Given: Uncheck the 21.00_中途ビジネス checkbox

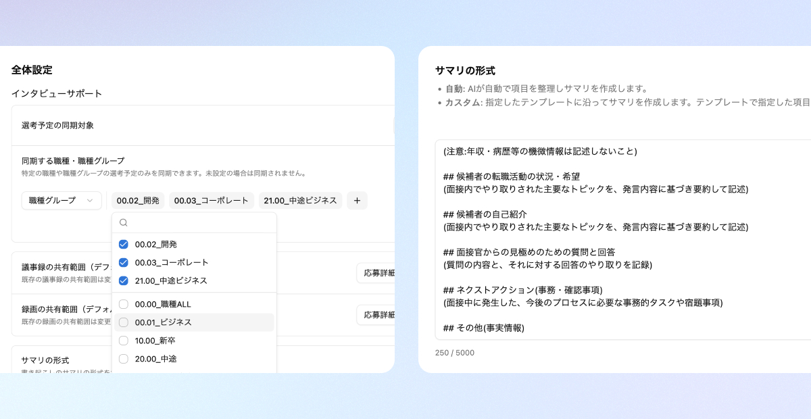Looking at the screenshot, I should 123,280.
